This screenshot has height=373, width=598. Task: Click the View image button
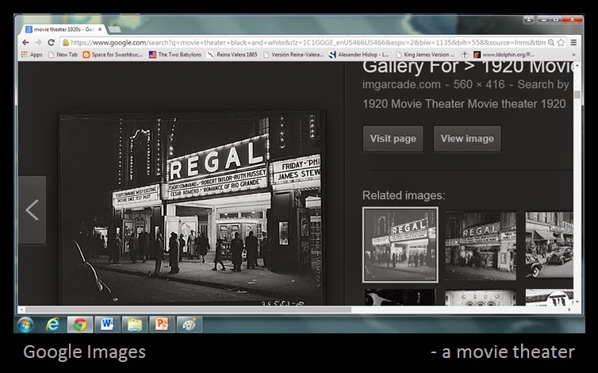click(467, 139)
